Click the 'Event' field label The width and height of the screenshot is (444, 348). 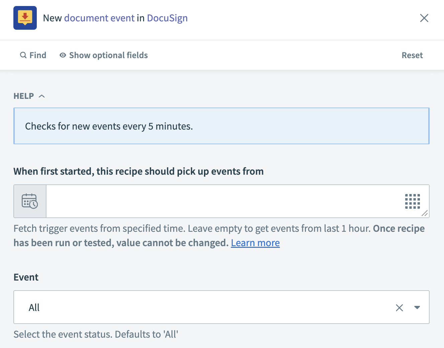pyautogui.click(x=26, y=277)
